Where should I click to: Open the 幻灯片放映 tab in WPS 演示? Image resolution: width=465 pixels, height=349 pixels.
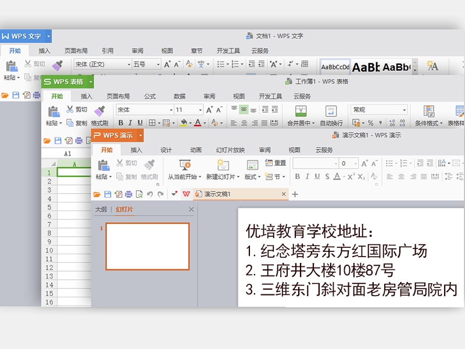[230, 149]
